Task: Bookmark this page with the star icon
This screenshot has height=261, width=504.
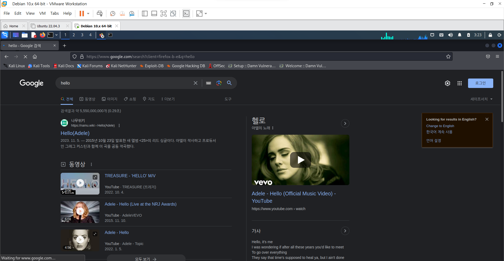Action: pos(448,56)
